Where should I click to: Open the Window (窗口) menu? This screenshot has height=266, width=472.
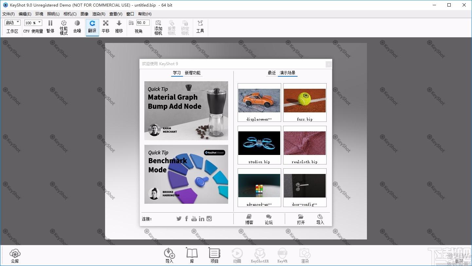130,14
